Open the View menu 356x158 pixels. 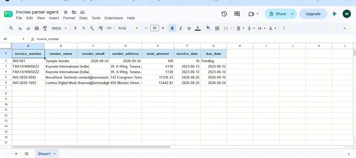click(41, 18)
